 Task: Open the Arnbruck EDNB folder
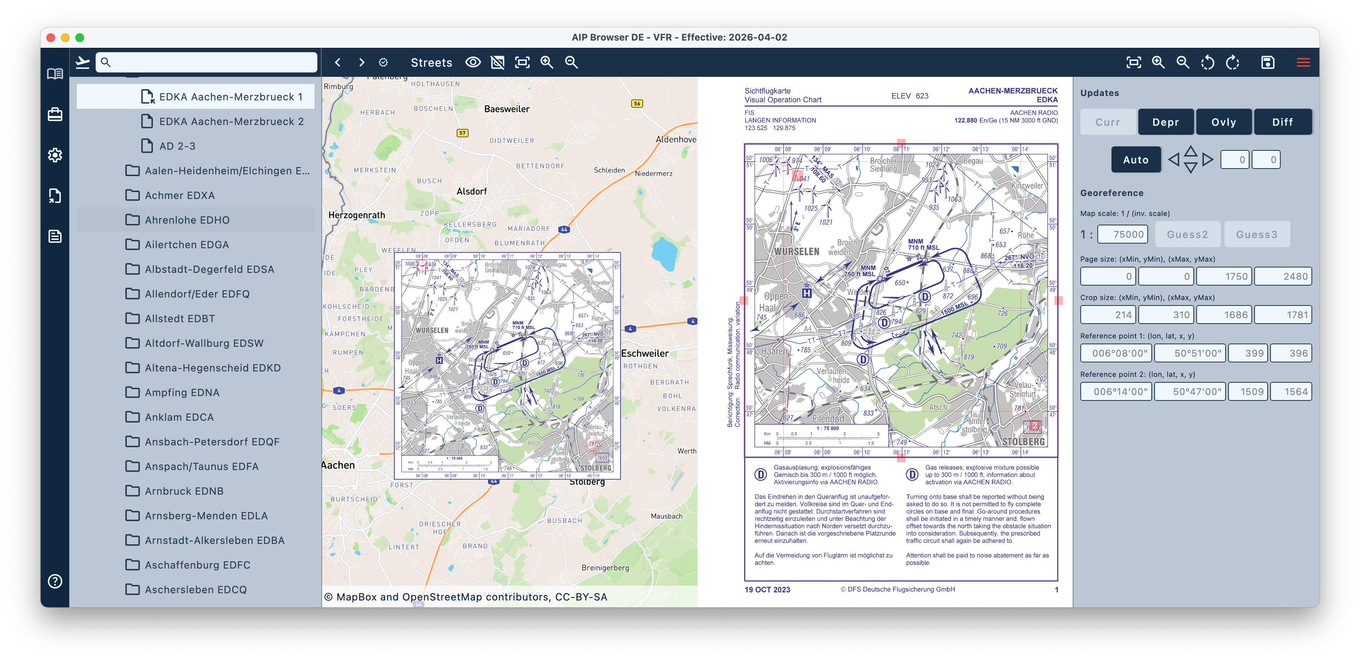coord(195,491)
